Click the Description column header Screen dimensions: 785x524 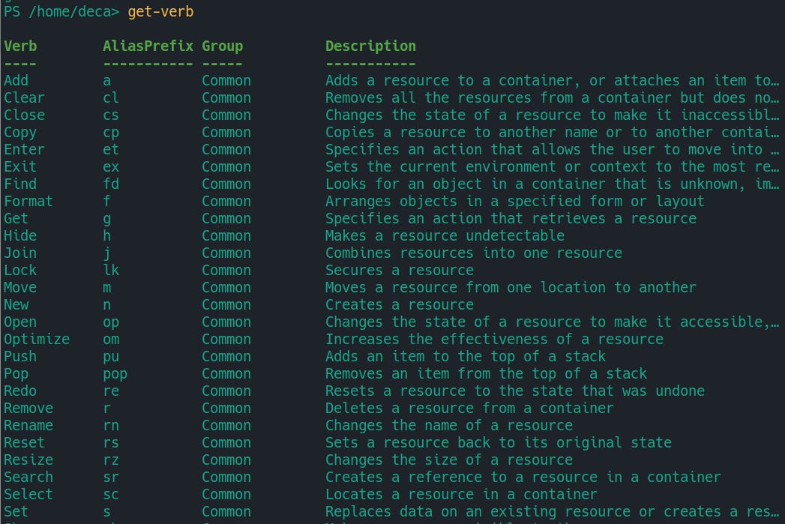coord(370,46)
